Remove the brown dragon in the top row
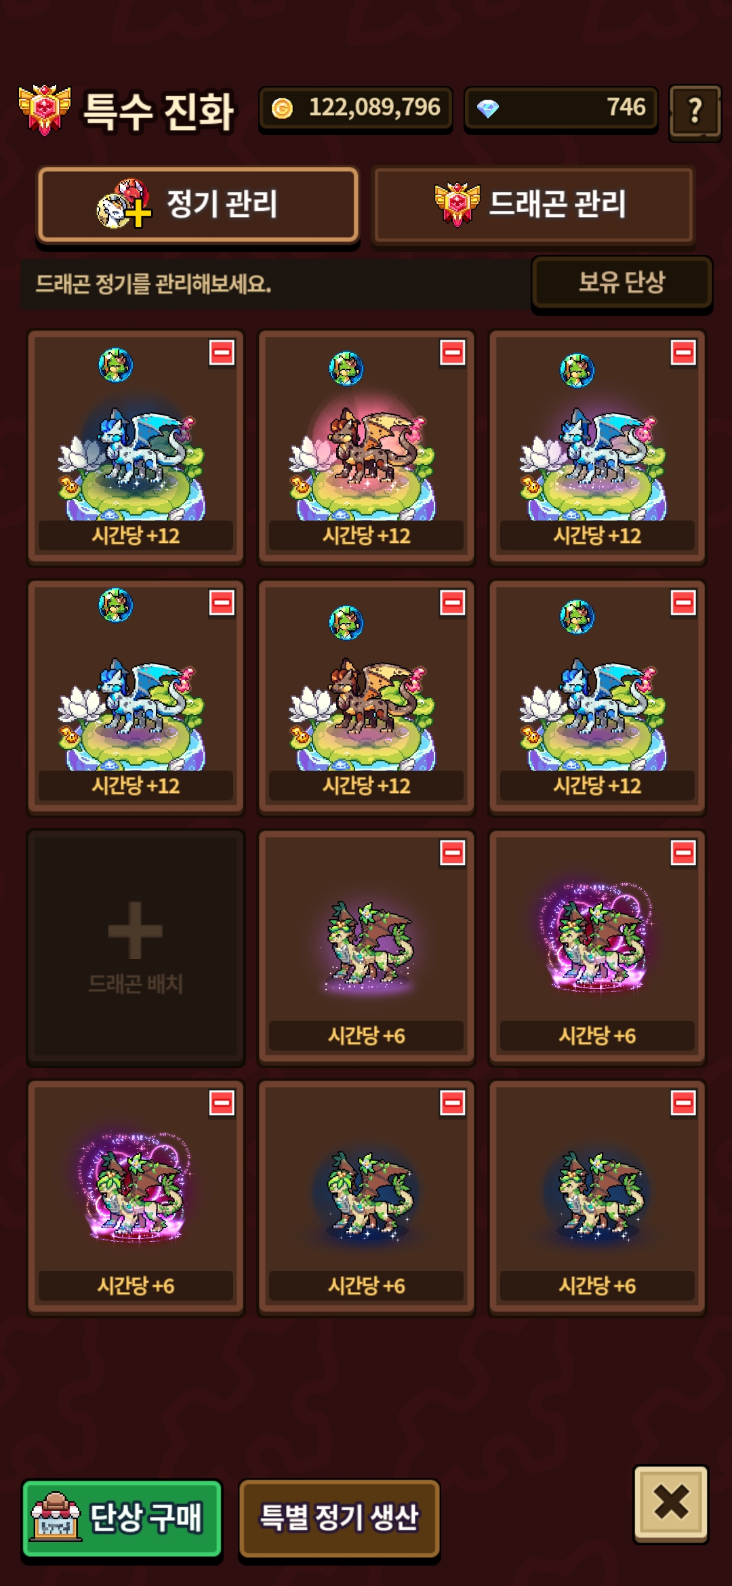 pos(453,352)
